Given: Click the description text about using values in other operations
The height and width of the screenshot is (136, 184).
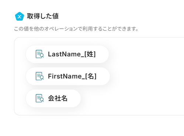Looking at the screenshot, I should pos(76,29).
